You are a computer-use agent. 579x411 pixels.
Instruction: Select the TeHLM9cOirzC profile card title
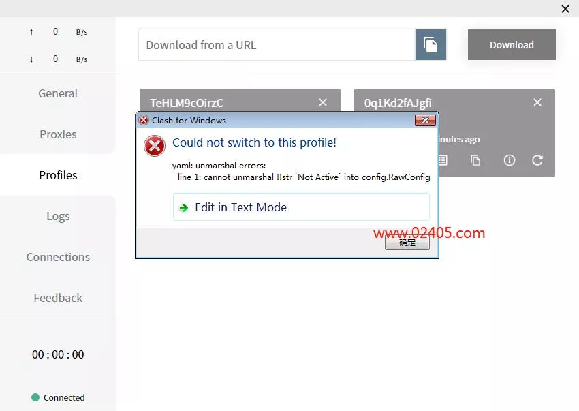pos(187,103)
